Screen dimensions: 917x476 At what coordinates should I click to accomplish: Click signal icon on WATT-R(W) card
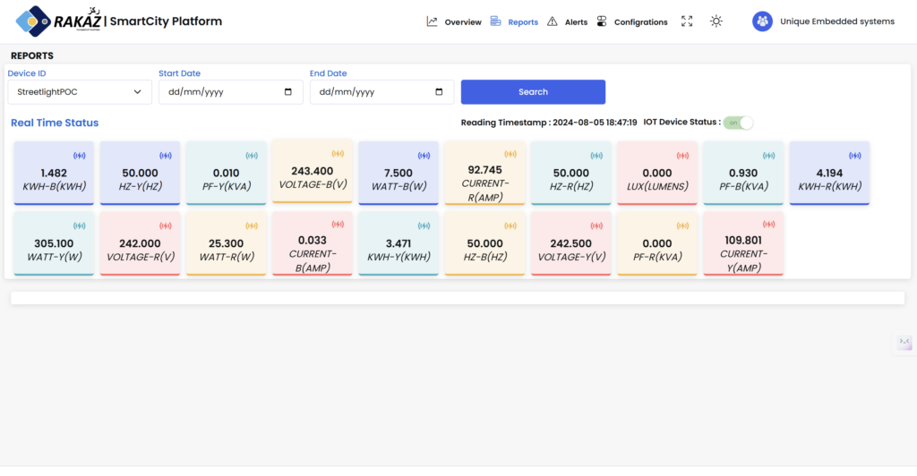pos(252,226)
